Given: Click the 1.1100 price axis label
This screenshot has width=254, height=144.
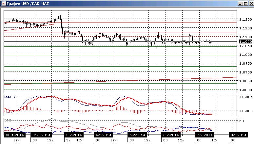Looking at the screenshot, I should pos(245,37).
